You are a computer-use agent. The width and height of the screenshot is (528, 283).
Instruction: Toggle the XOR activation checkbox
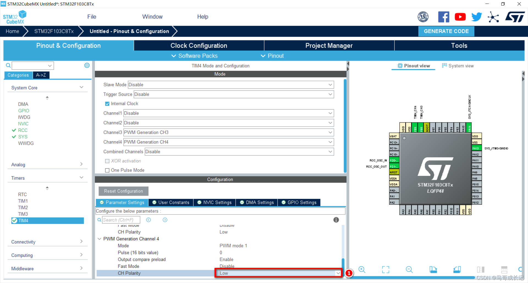107,161
